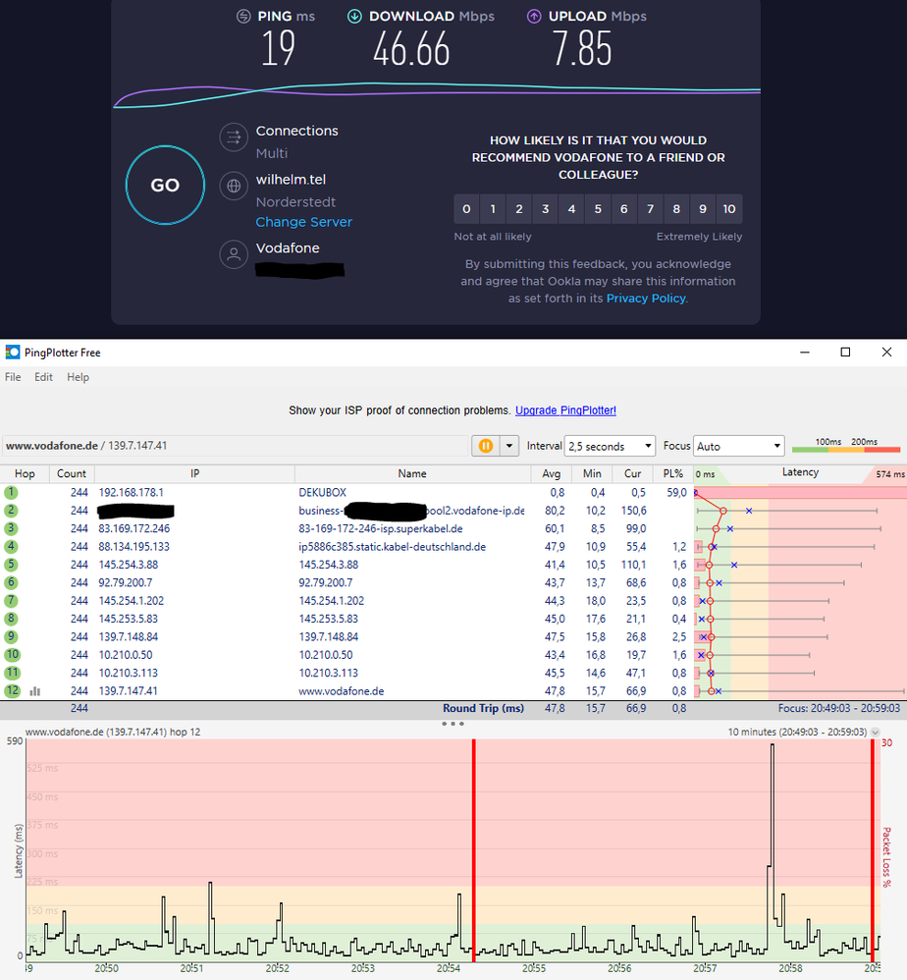Click hop 10 green number icon
The height and width of the screenshot is (980, 907).
[x=12, y=655]
